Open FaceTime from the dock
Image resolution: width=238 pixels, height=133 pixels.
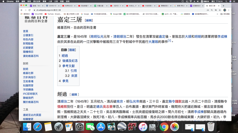tap(90, 127)
